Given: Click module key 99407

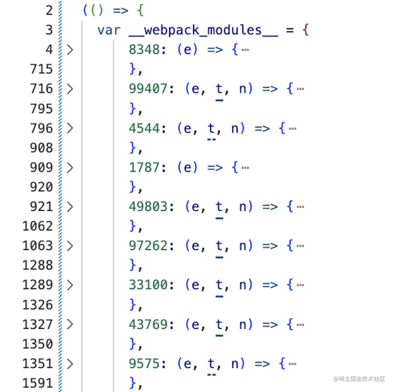Looking at the screenshot, I should [x=148, y=89].
